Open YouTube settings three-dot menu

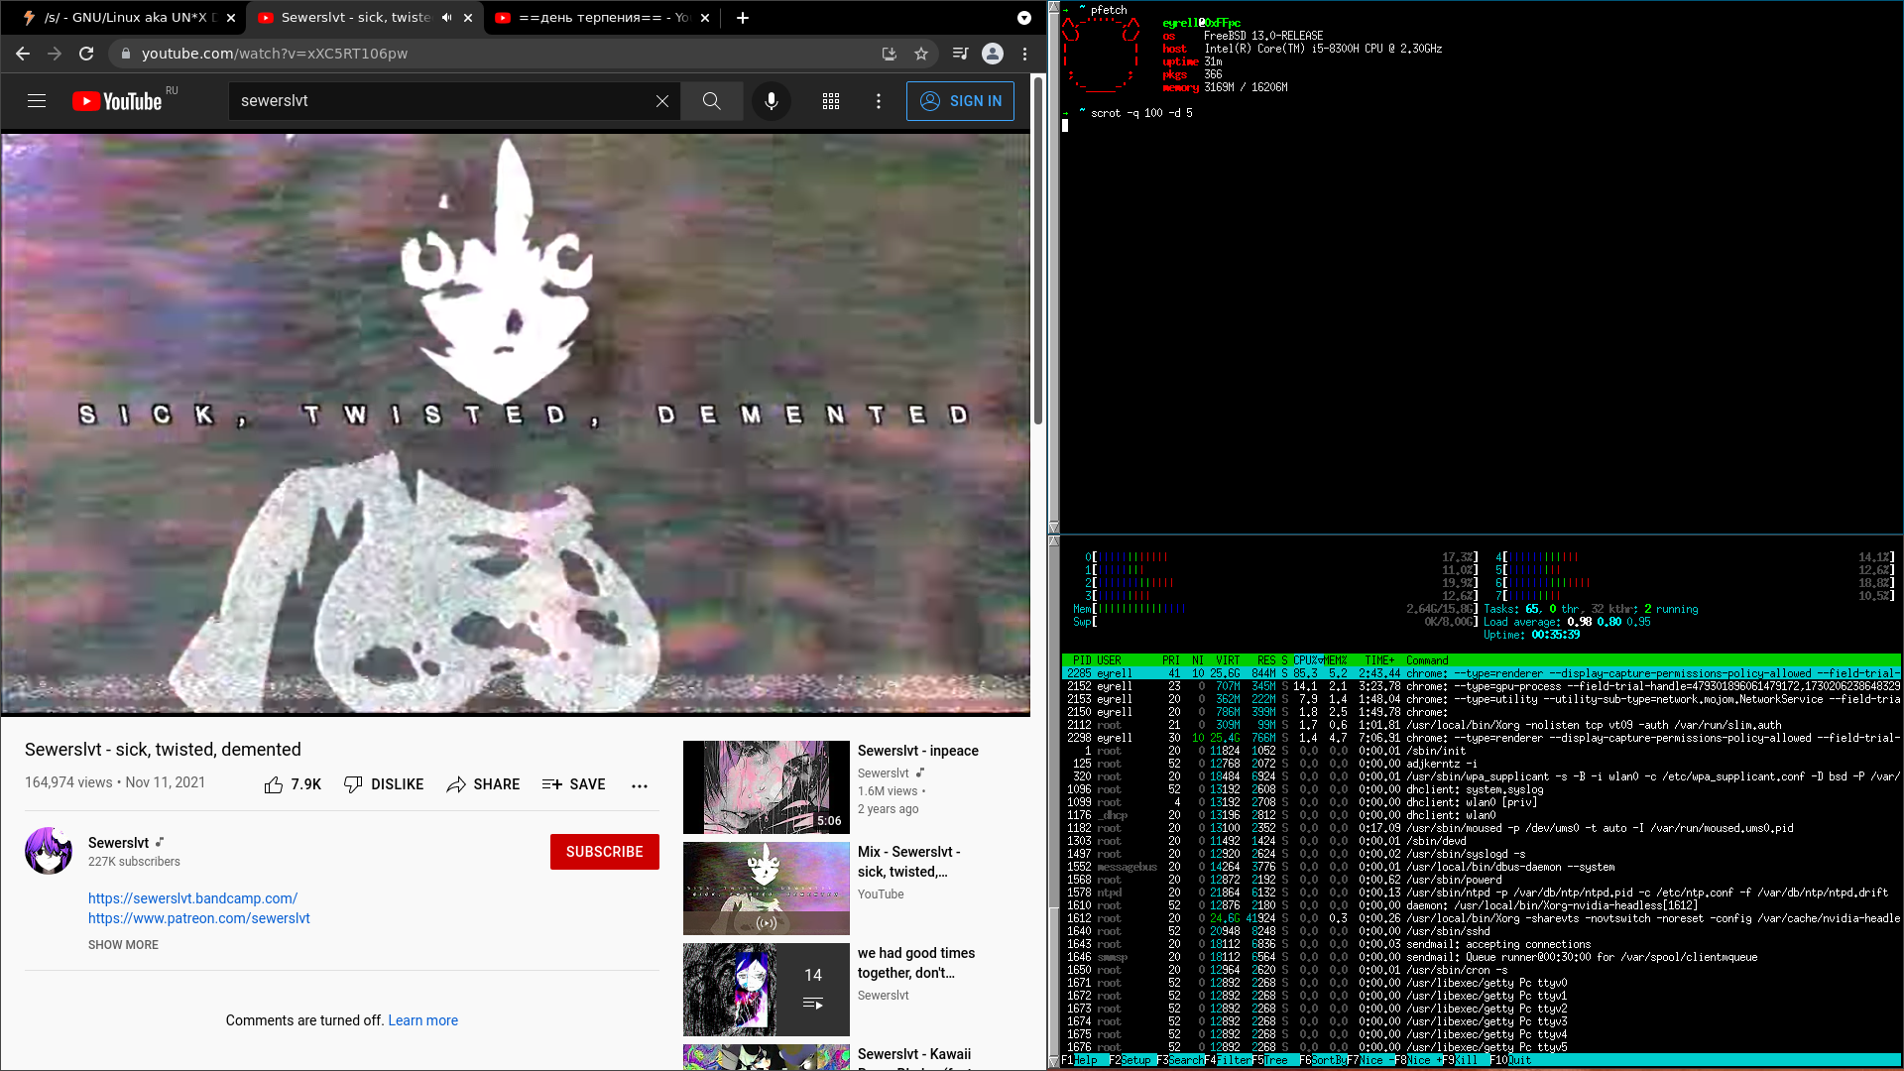pos(879,101)
